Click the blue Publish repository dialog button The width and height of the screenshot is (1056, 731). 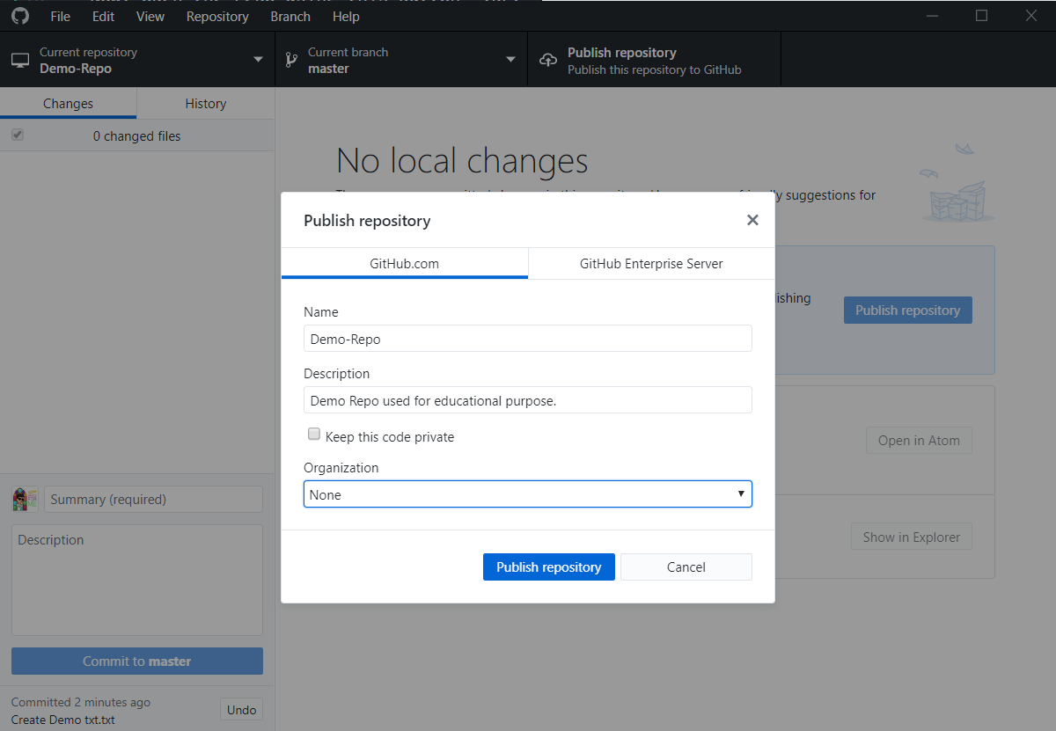[x=549, y=567]
